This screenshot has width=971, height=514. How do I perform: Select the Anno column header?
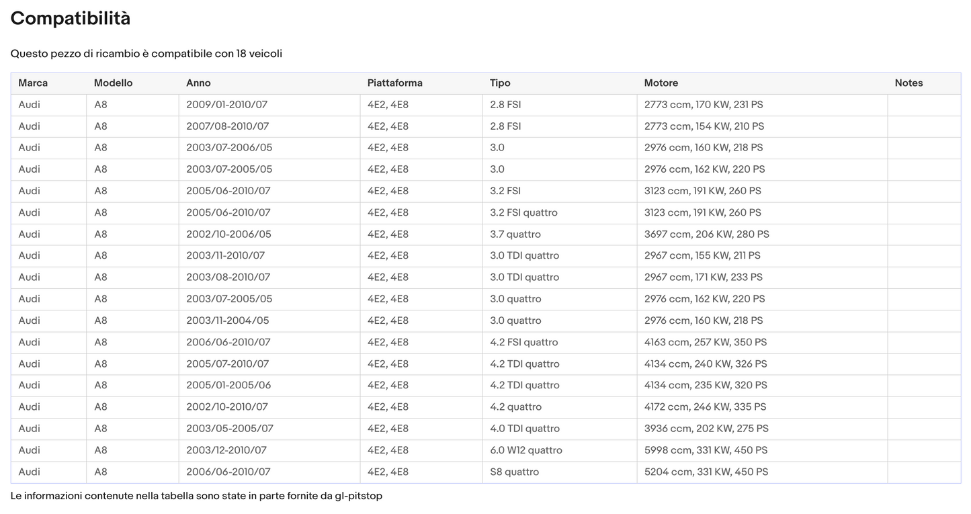198,83
